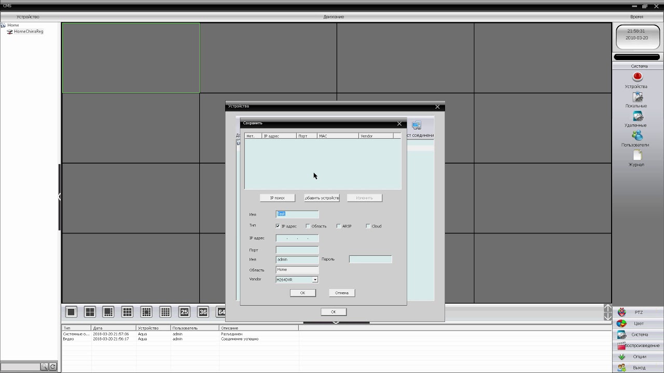Select the grid layout icon left of 25

point(165,312)
